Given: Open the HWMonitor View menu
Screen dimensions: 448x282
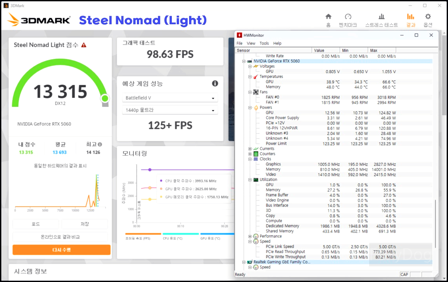Looking at the screenshot, I should 251,43.
